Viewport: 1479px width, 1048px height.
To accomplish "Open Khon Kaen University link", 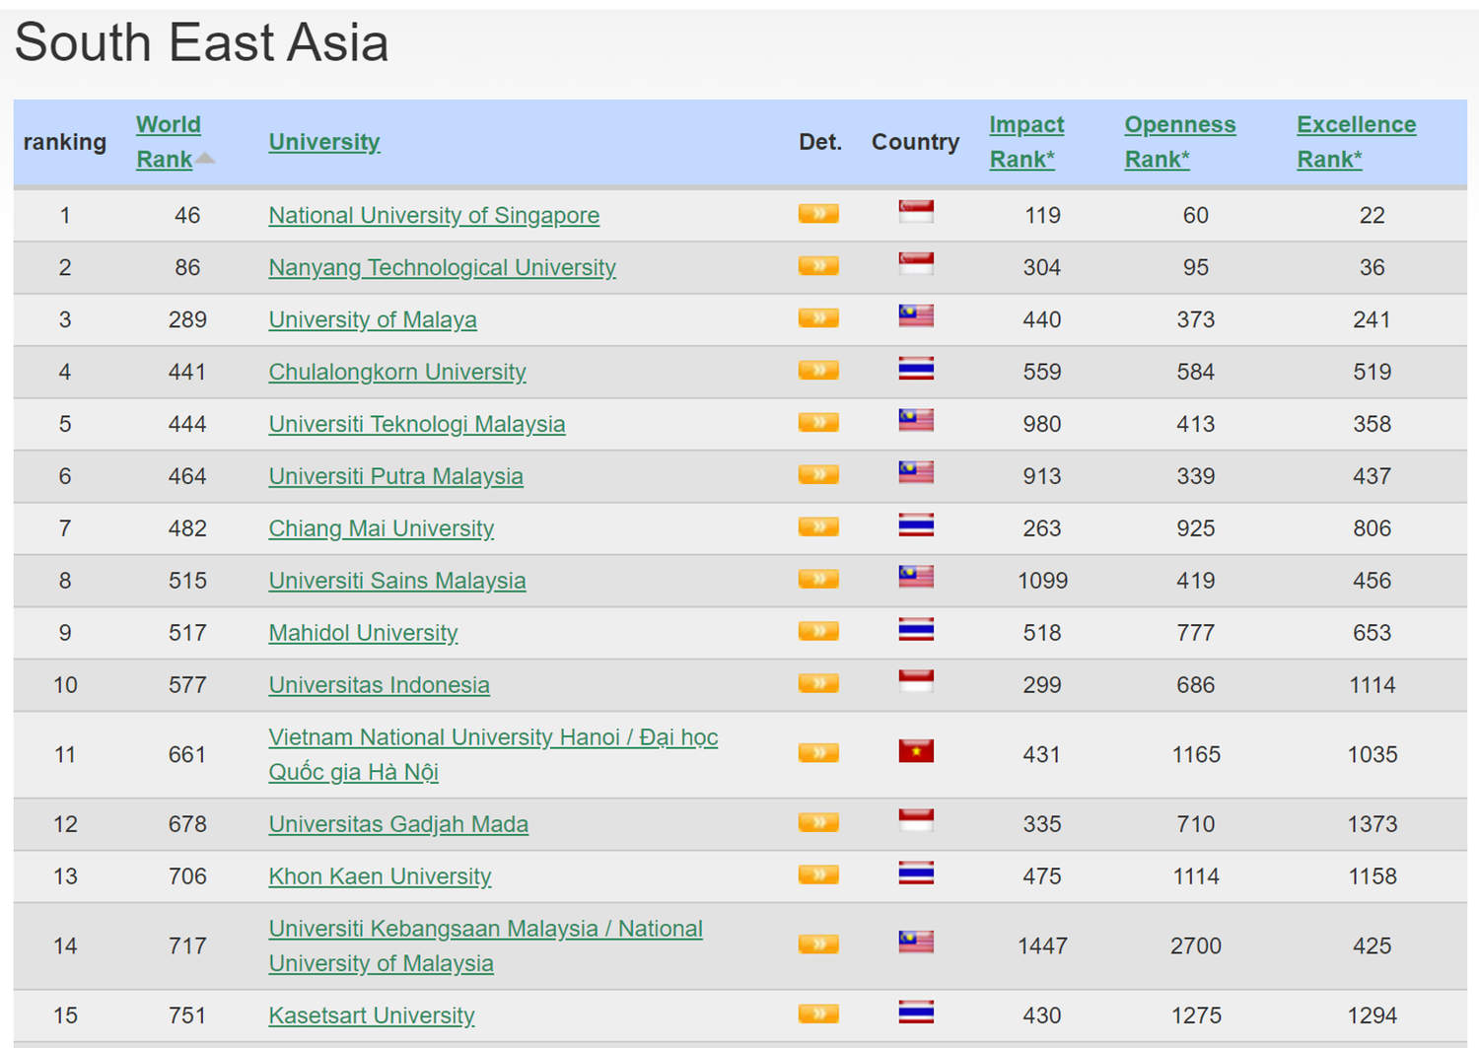I will [x=380, y=876].
